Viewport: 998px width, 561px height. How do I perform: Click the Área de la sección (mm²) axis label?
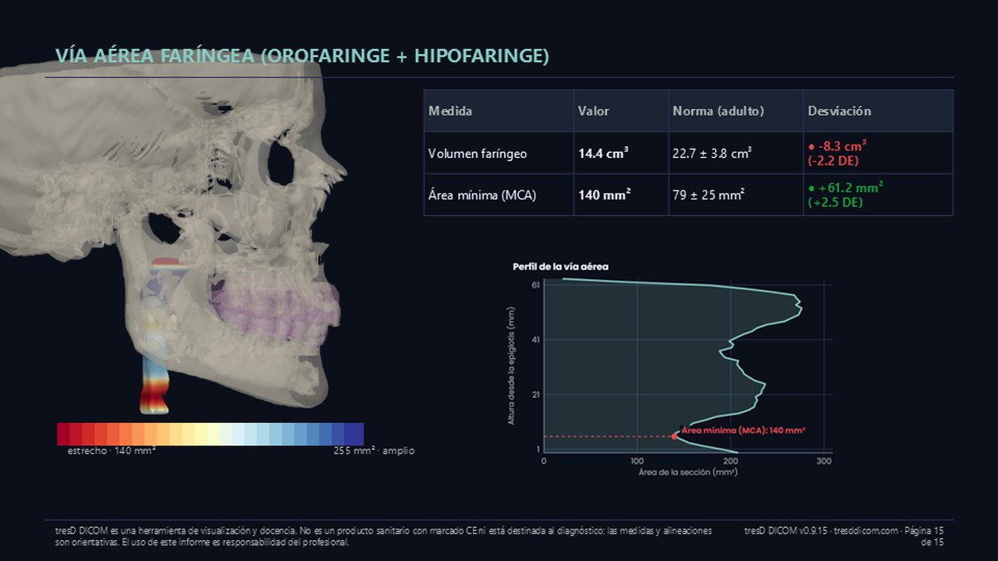(688, 472)
